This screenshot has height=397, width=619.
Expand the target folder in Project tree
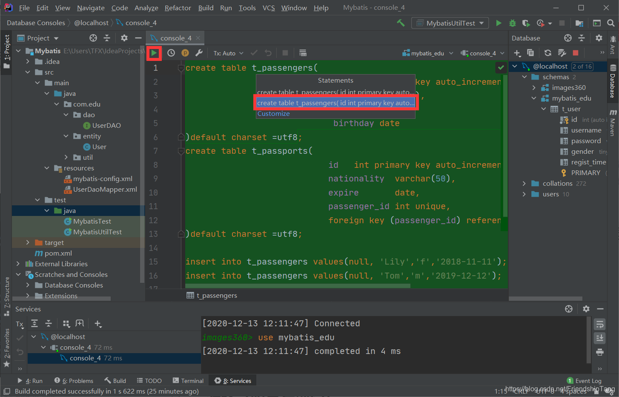point(28,242)
